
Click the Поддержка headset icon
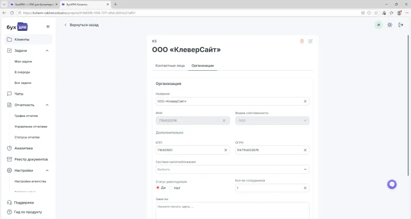pos(10,203)
